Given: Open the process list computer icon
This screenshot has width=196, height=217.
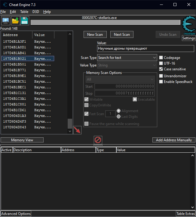Looking at the screenshot, I should 5,21.
